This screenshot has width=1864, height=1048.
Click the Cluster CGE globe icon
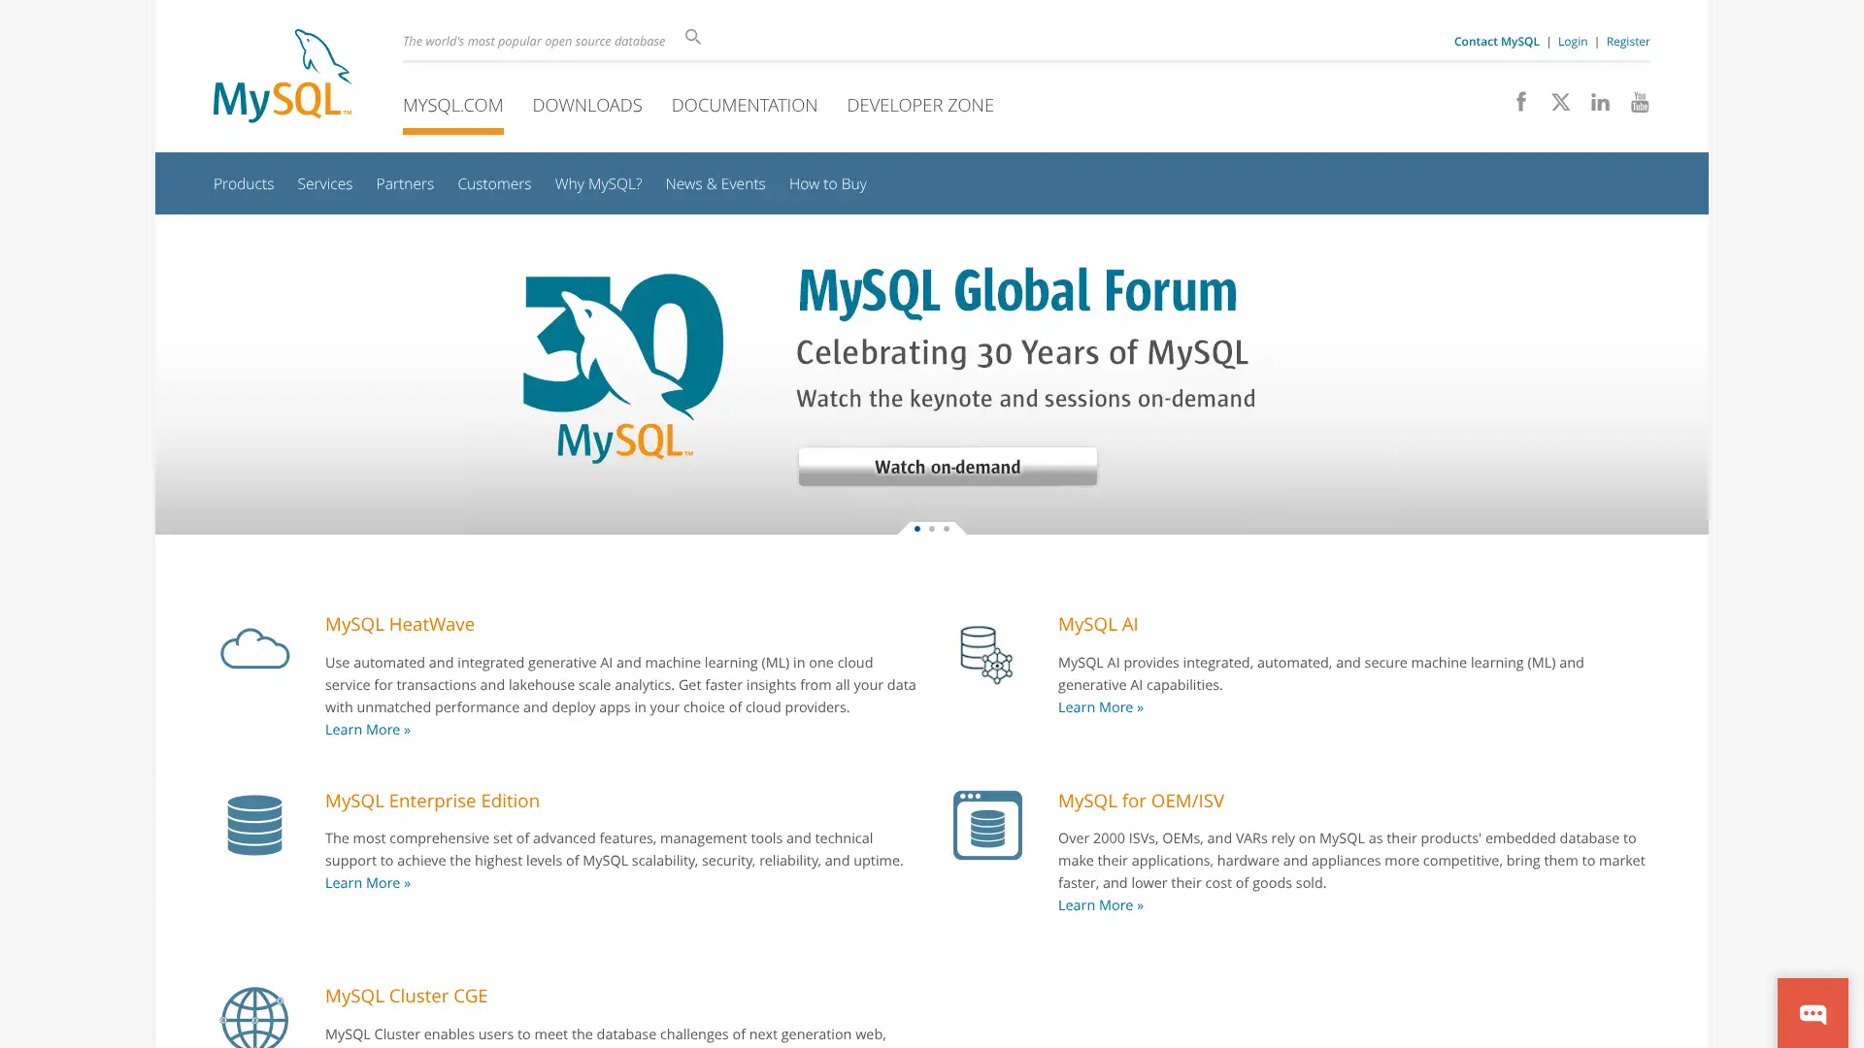pos(254,1017)
